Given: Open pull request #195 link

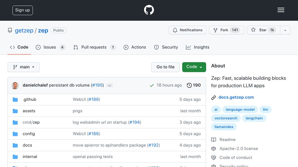Looking at the screenshot, I should pyautogui.click(x=97, y=85).
